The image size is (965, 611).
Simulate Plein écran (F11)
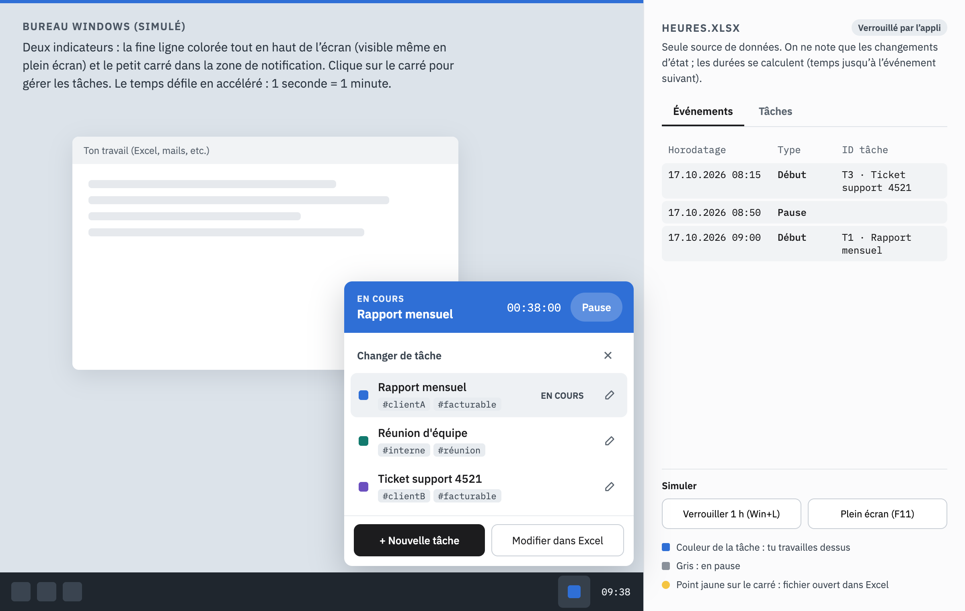click(x=877, y=514)
